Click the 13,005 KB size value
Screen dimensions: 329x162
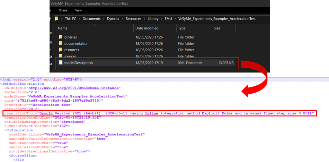click(x=226, y=63)
